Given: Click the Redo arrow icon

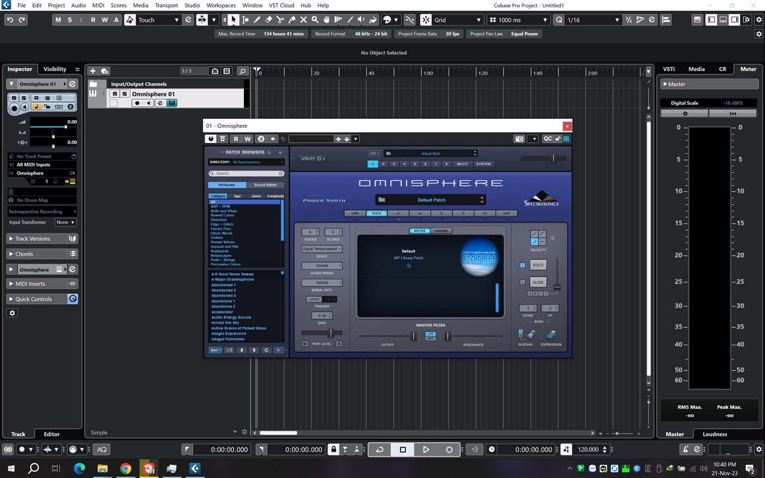Looking at the screenshot, I should click(x=22, y=20).
